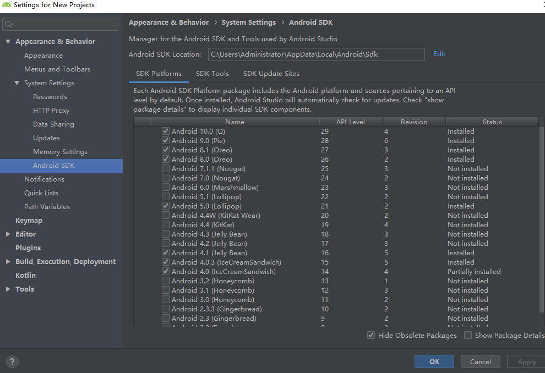Expand Build, Execution, Deployment arrow
Screen dimensions: 545x373
coord(8,261)
